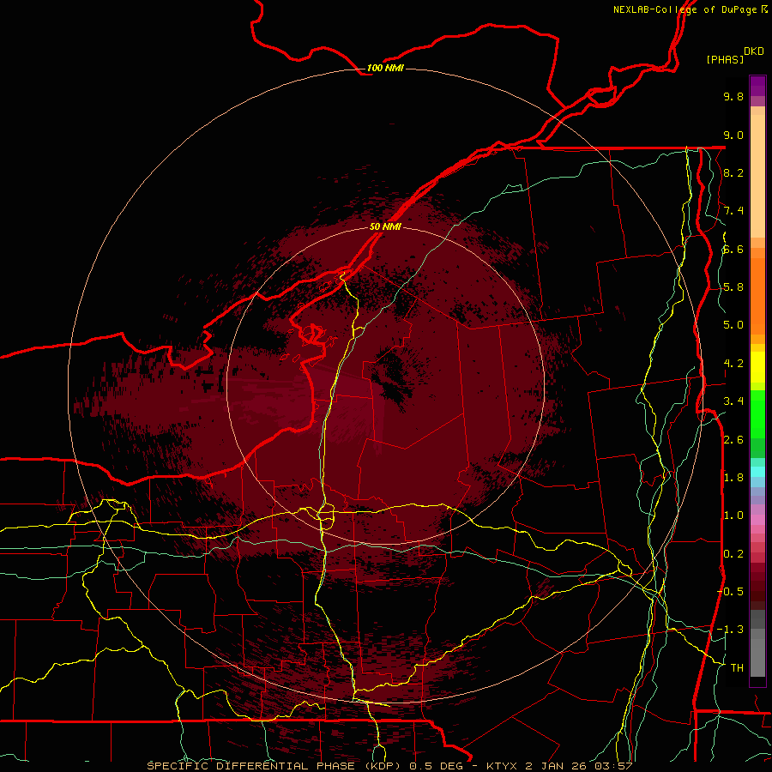
Task: Click the 6.6 scale value
Action: pyautogui.click(x=733, y=249)
